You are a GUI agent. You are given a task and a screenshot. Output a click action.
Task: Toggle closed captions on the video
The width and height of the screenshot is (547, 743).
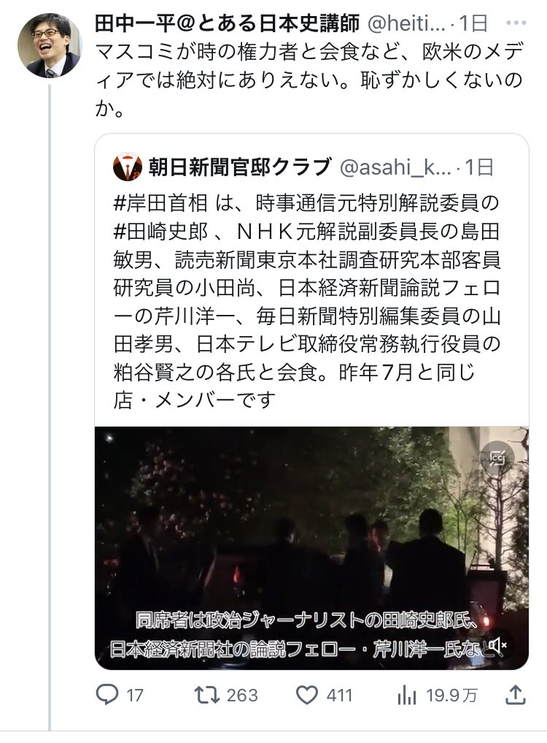497,458
